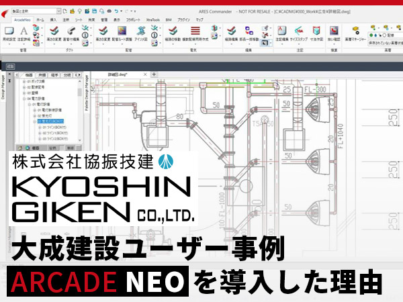The image size is (403, 302).
Task: Click the ARES Commander red application logo
Action: [x=5, y=13]
